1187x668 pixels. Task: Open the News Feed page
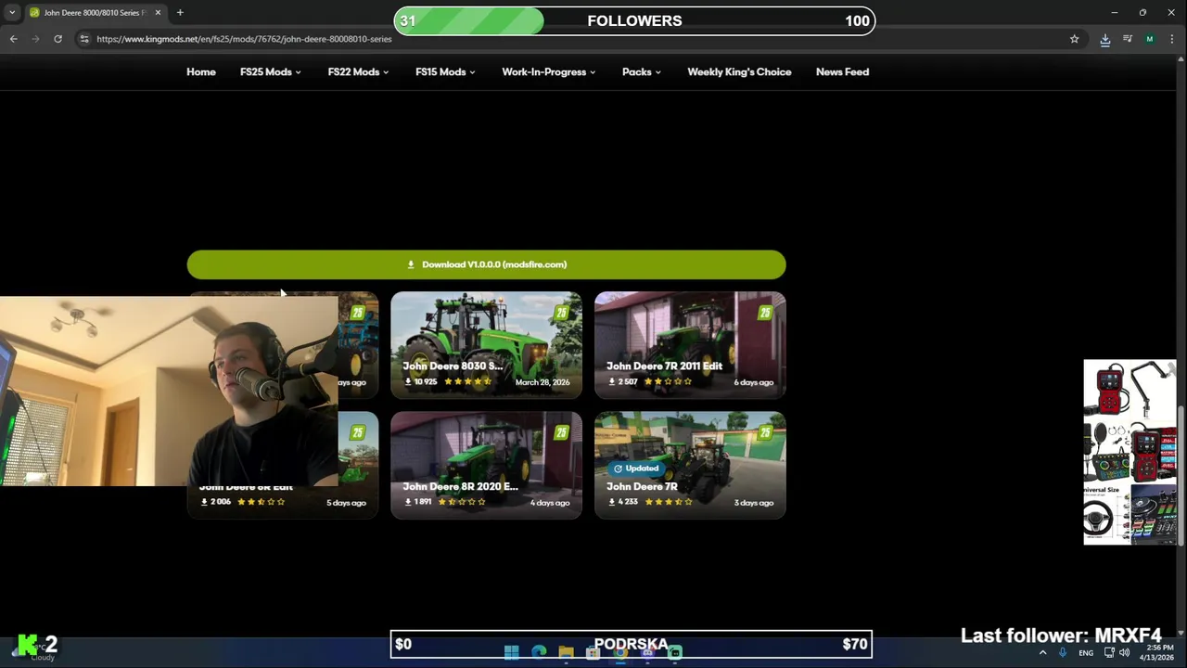(842, 71)
